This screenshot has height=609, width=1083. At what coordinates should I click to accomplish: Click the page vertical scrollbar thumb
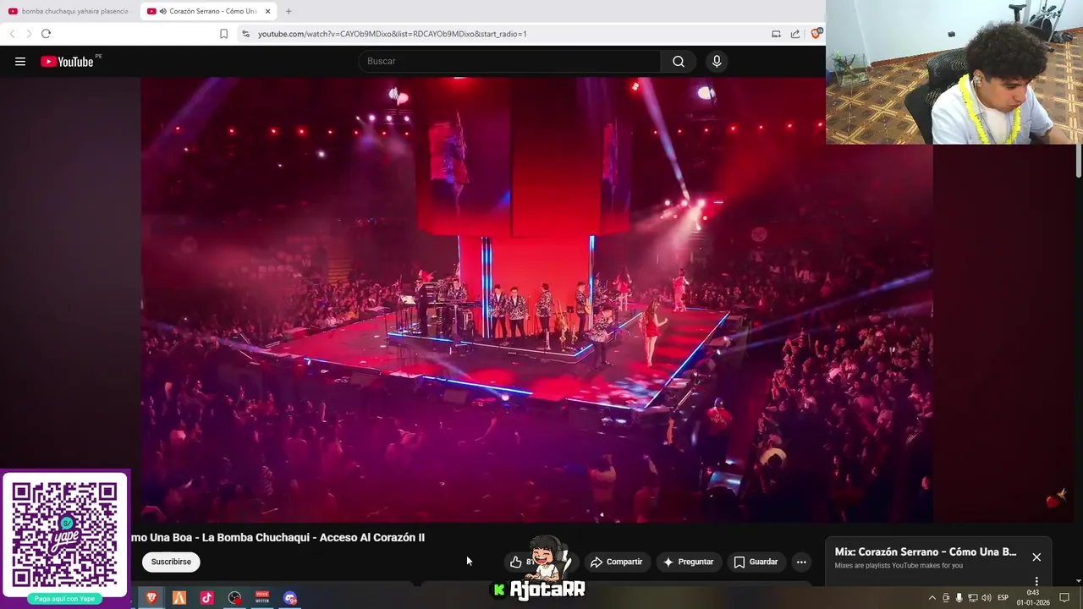[1079, 162]
